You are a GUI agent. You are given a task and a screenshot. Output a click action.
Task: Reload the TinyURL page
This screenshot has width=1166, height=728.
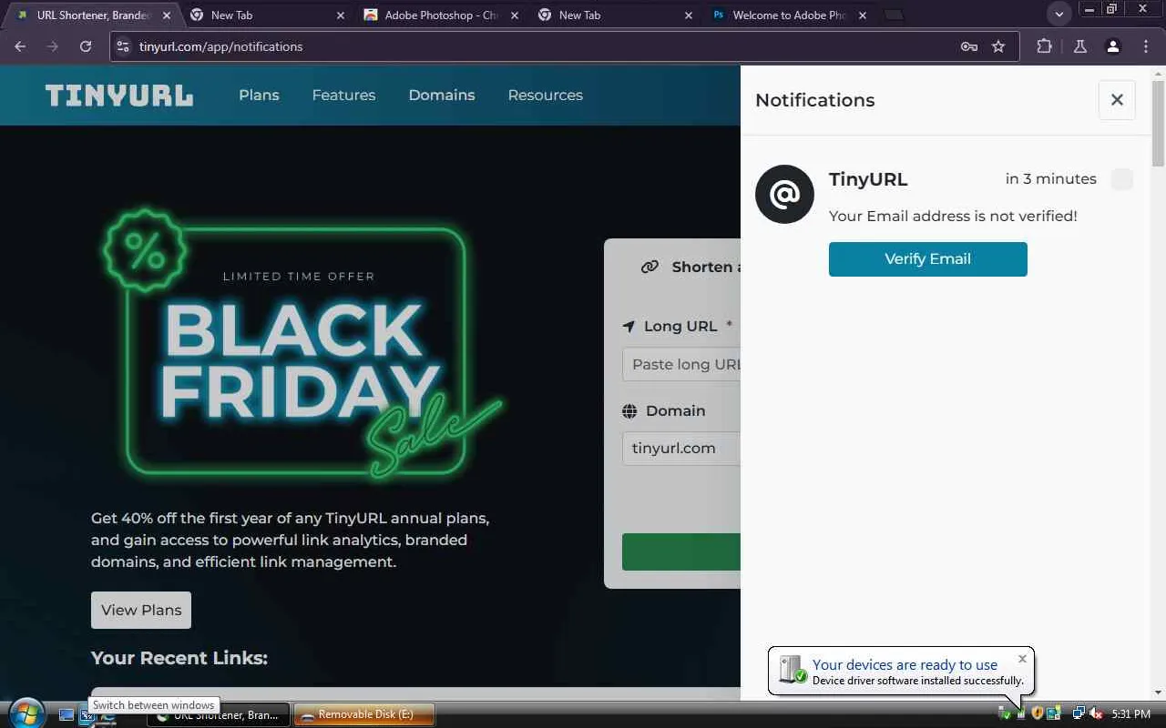coord(86,46)
